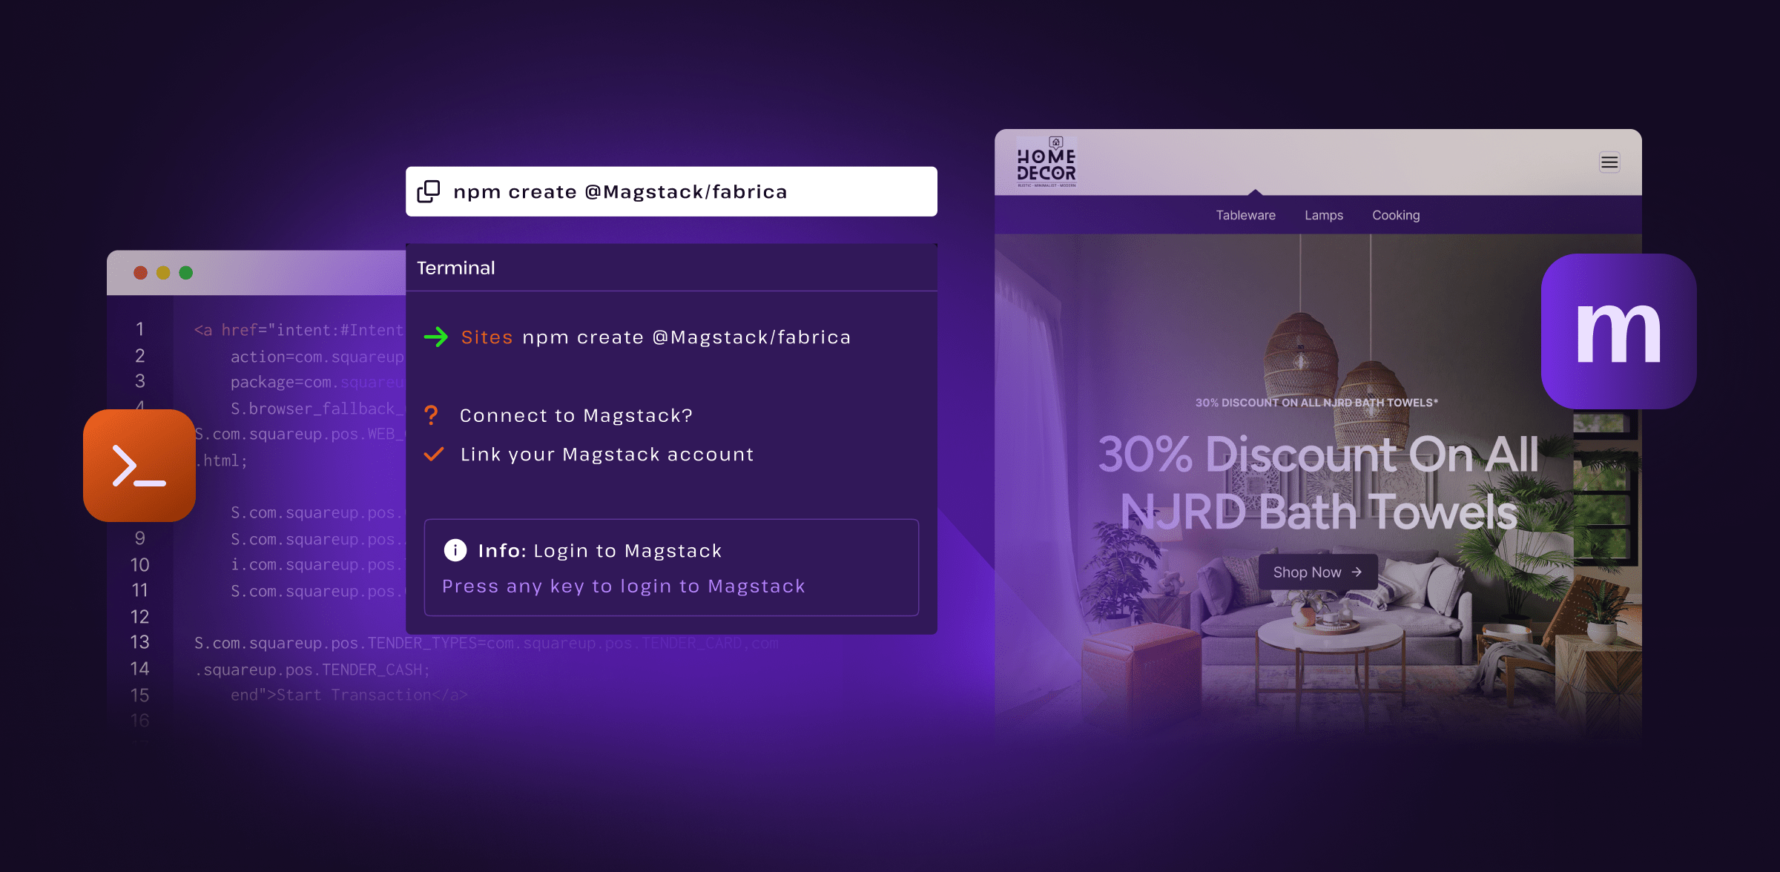Go to the Cooking category

[x=1395, y=215]
